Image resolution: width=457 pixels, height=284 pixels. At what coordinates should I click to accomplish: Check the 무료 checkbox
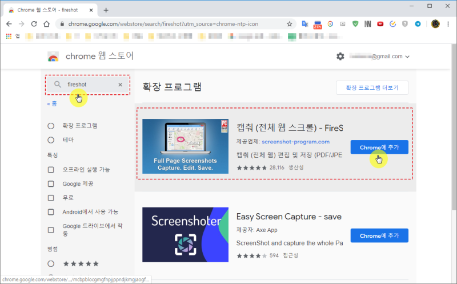click(51, 198)
